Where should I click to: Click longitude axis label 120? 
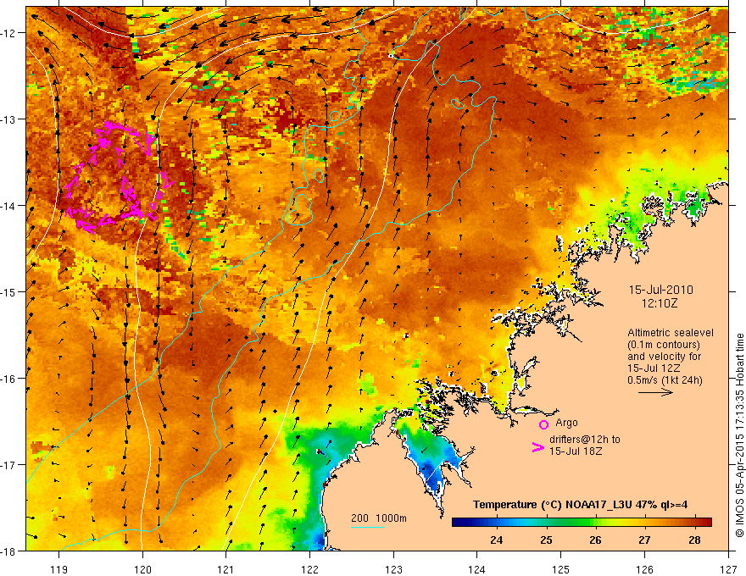[x=142, y=569]
